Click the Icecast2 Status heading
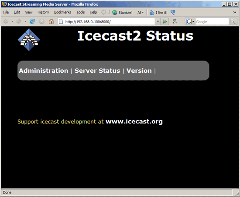Viewport: 240px width, 197px height. [135, 36]
